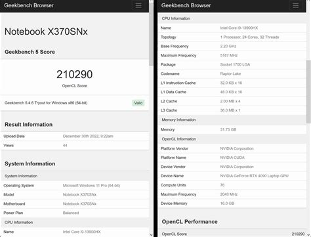Click the green Valid badge
The width and height of the screenshot is (311, 237).
coord(138,103)
